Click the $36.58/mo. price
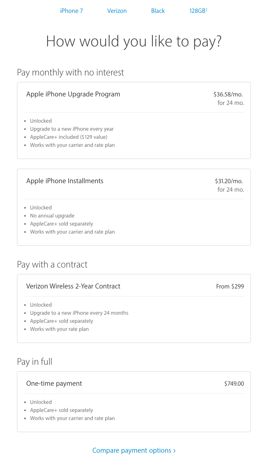Screen dimensions: 261x464 pyautogui.click(x=228, y=94)
